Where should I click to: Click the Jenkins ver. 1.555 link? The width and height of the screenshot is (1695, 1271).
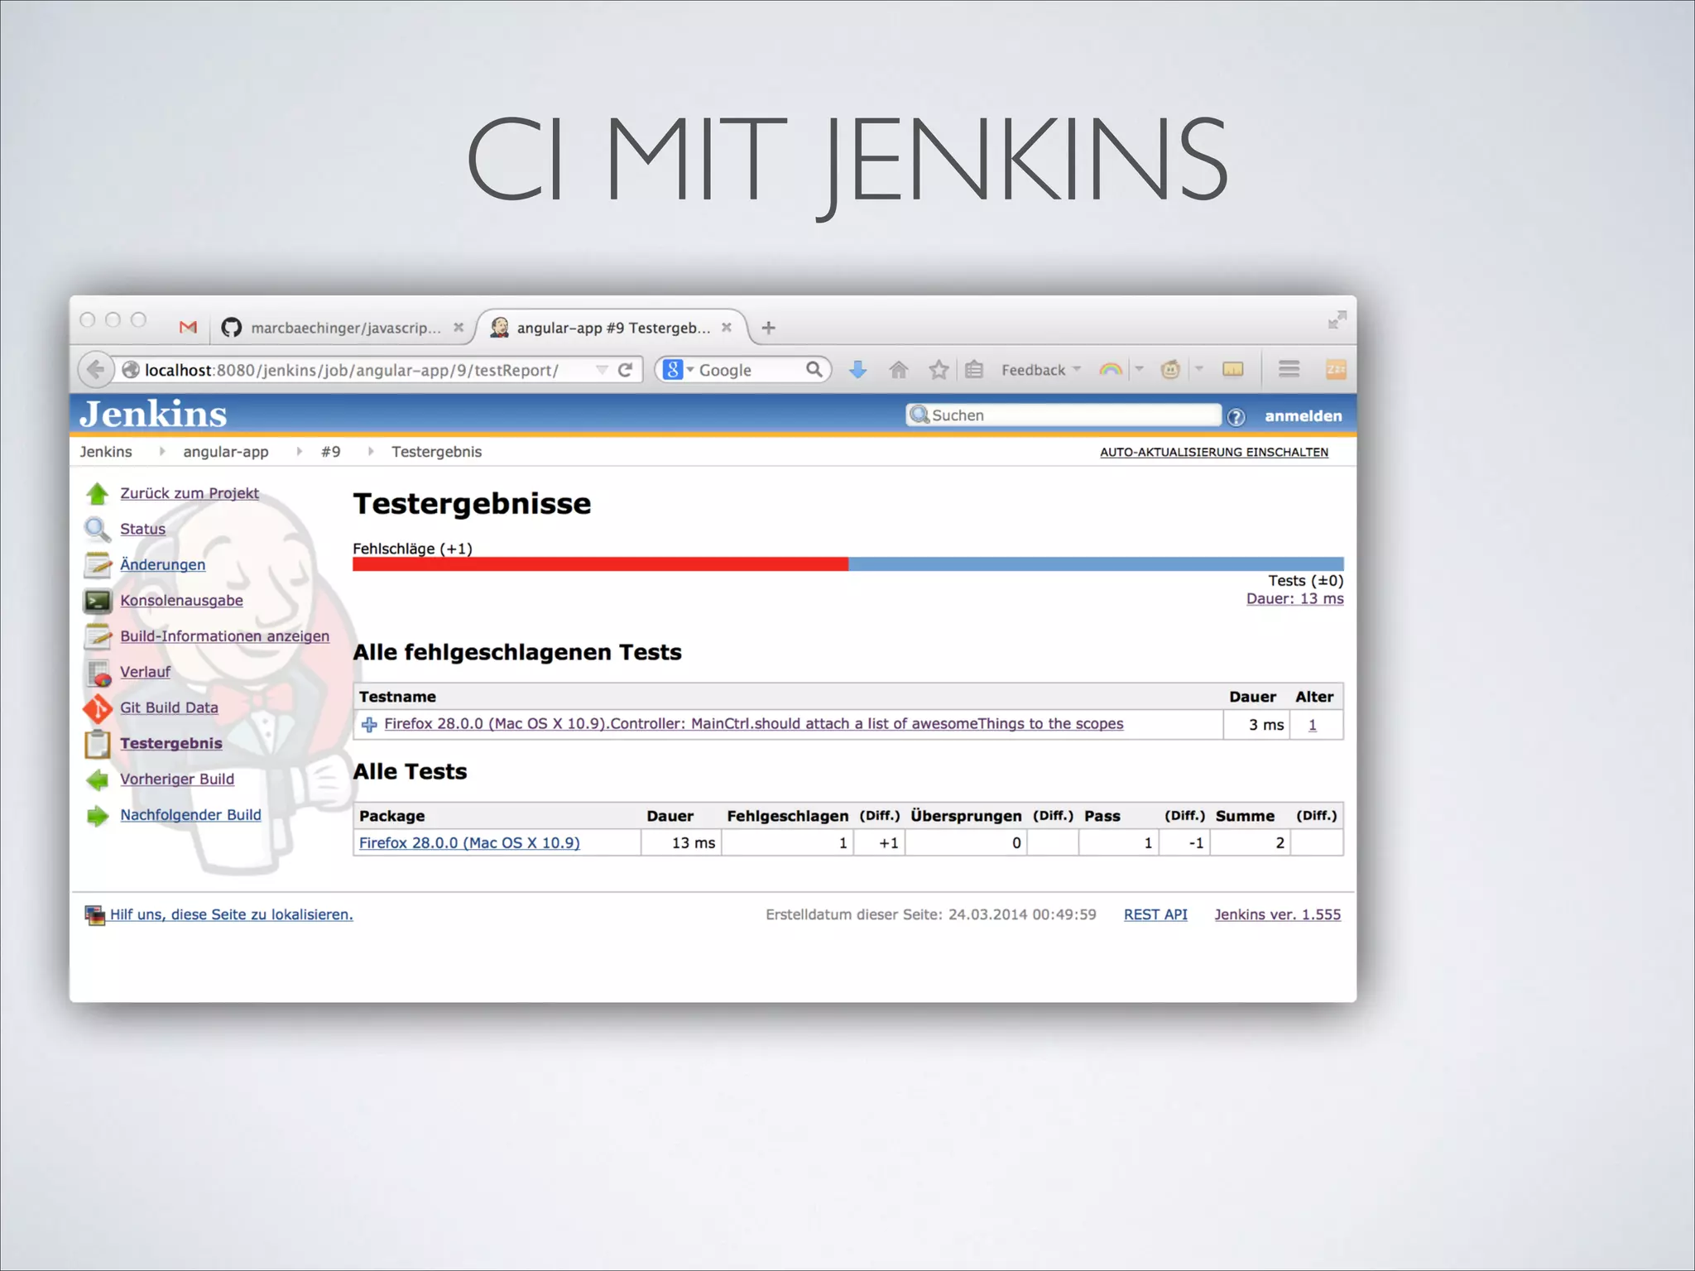(1277, 915)
